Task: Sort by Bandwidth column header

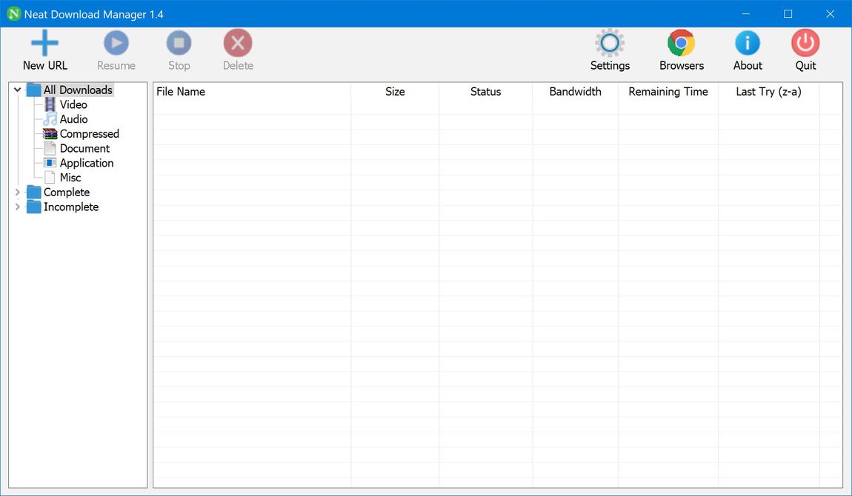Action: tap(576, 92)
